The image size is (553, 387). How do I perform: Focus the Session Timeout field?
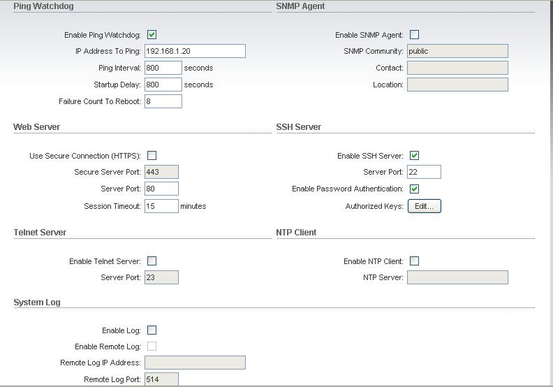point(161,206)
